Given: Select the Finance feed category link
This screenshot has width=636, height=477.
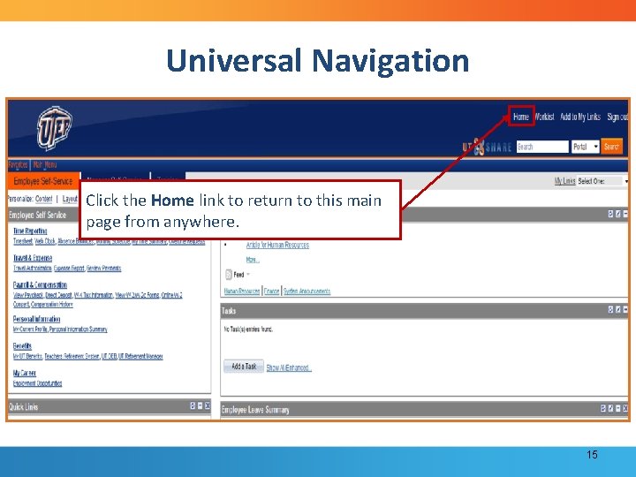Looking at the screenshot, I should 271,291.
